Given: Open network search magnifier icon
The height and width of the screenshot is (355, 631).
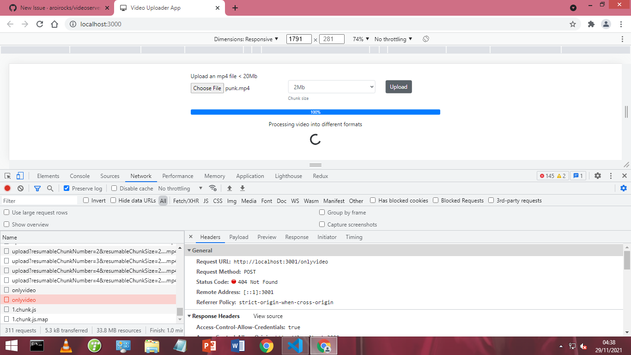Looking at the screenshot, I should pyautogui.click(x=50, y=189).
